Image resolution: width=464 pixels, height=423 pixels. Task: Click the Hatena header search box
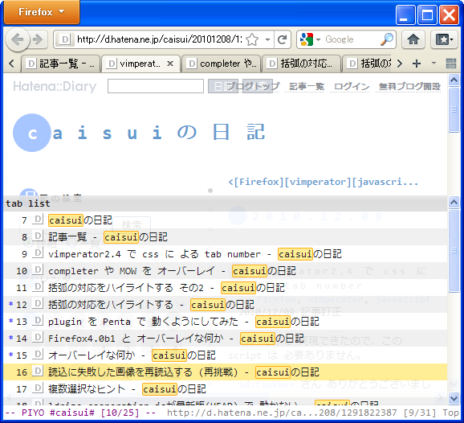pyautogui.click(x=156, y=86)
